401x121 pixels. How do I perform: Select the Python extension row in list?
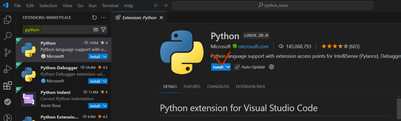tap(64, 50)
